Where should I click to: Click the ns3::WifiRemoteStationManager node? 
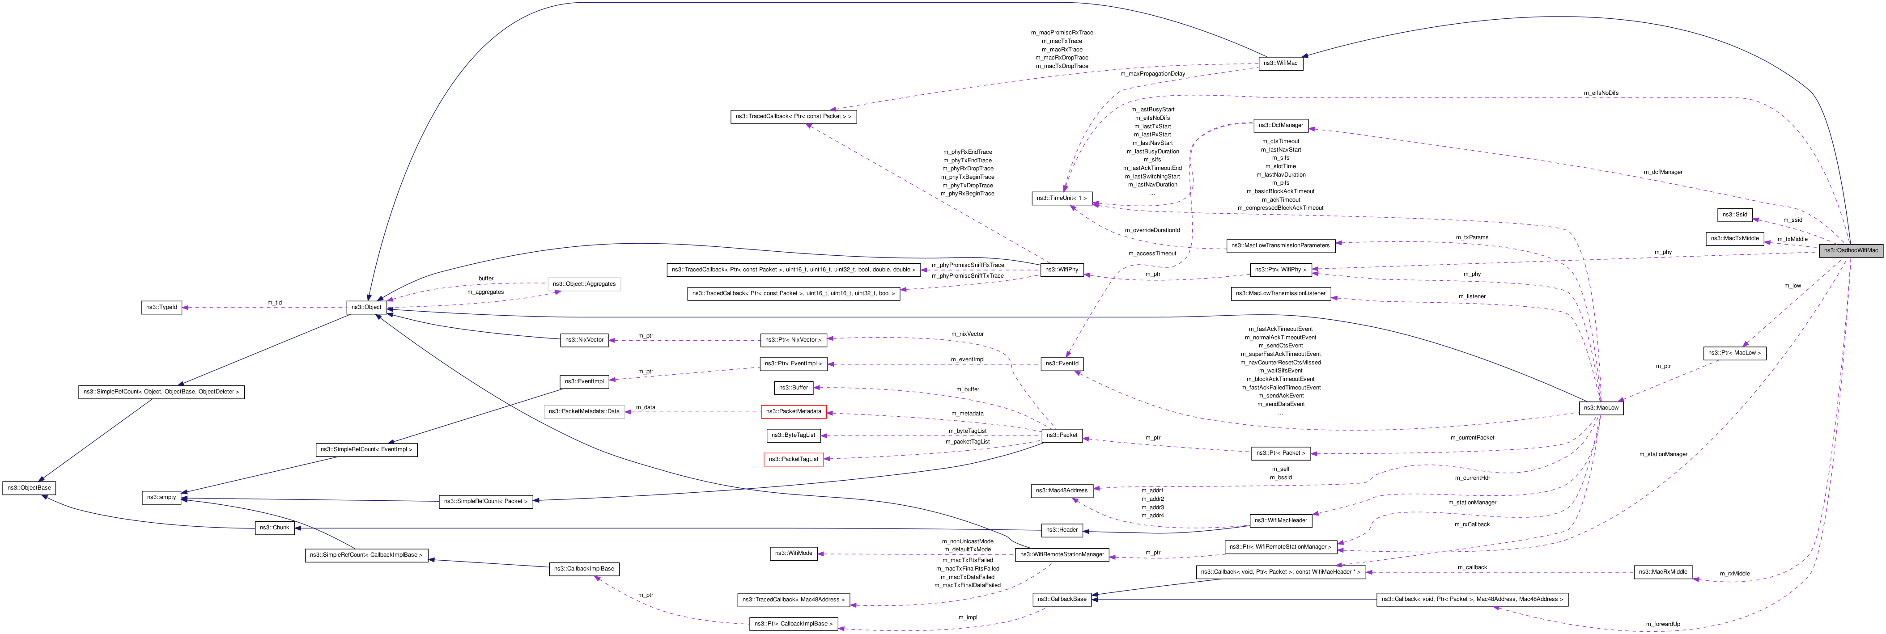pyautogui.click(x=1062, y=555)
